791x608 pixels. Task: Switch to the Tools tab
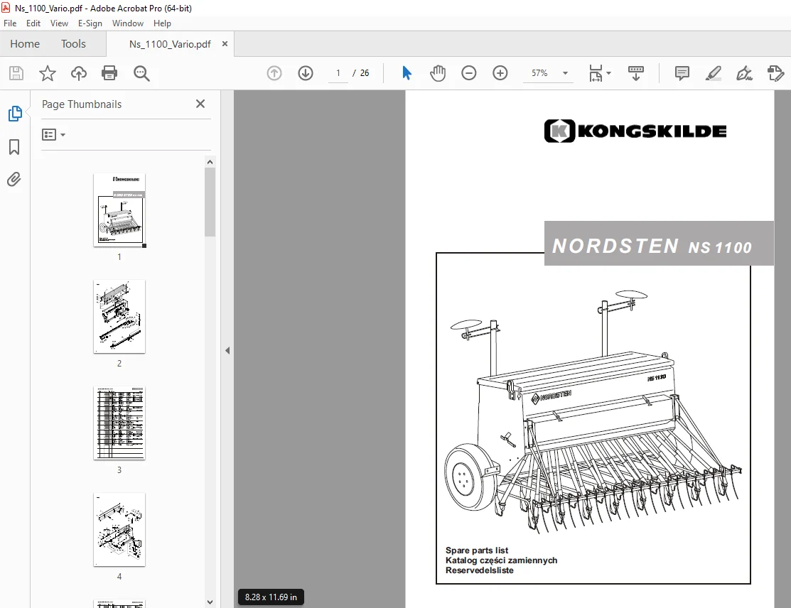coord(73,44)
